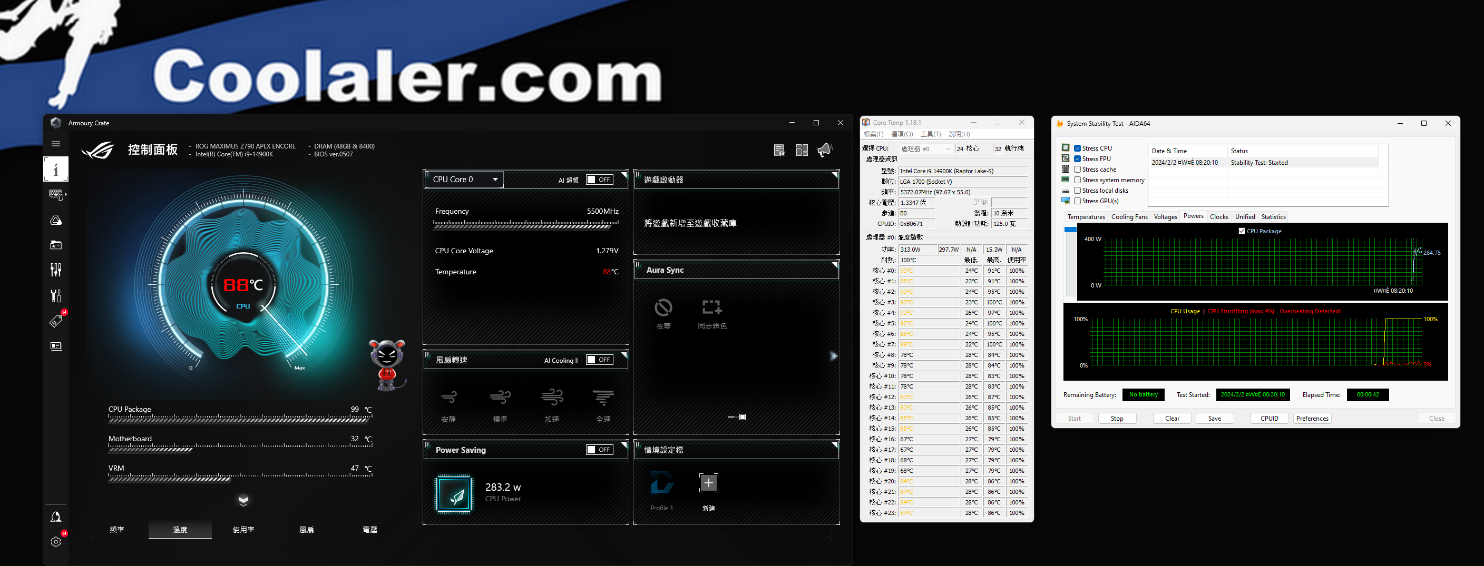Enable Stress local disks checkbox
Viewport: 1484px width, 566px height.
[1077, 191]
